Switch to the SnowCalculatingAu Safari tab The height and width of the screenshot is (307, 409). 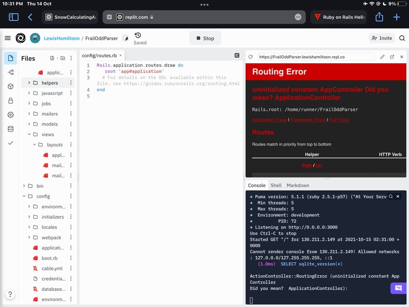(x=70, y=17)
